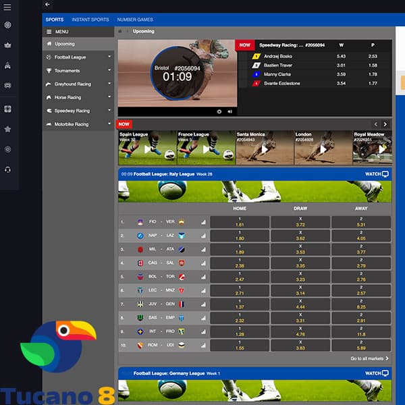Select home odds 1.61 for FIO - VER
This screenshot has height=405, width=405.
[239, 221]
